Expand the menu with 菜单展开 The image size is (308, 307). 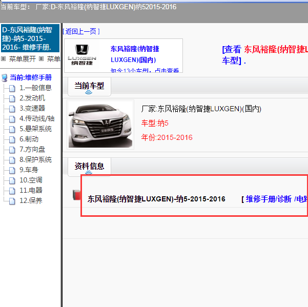[x=23, y=58]
